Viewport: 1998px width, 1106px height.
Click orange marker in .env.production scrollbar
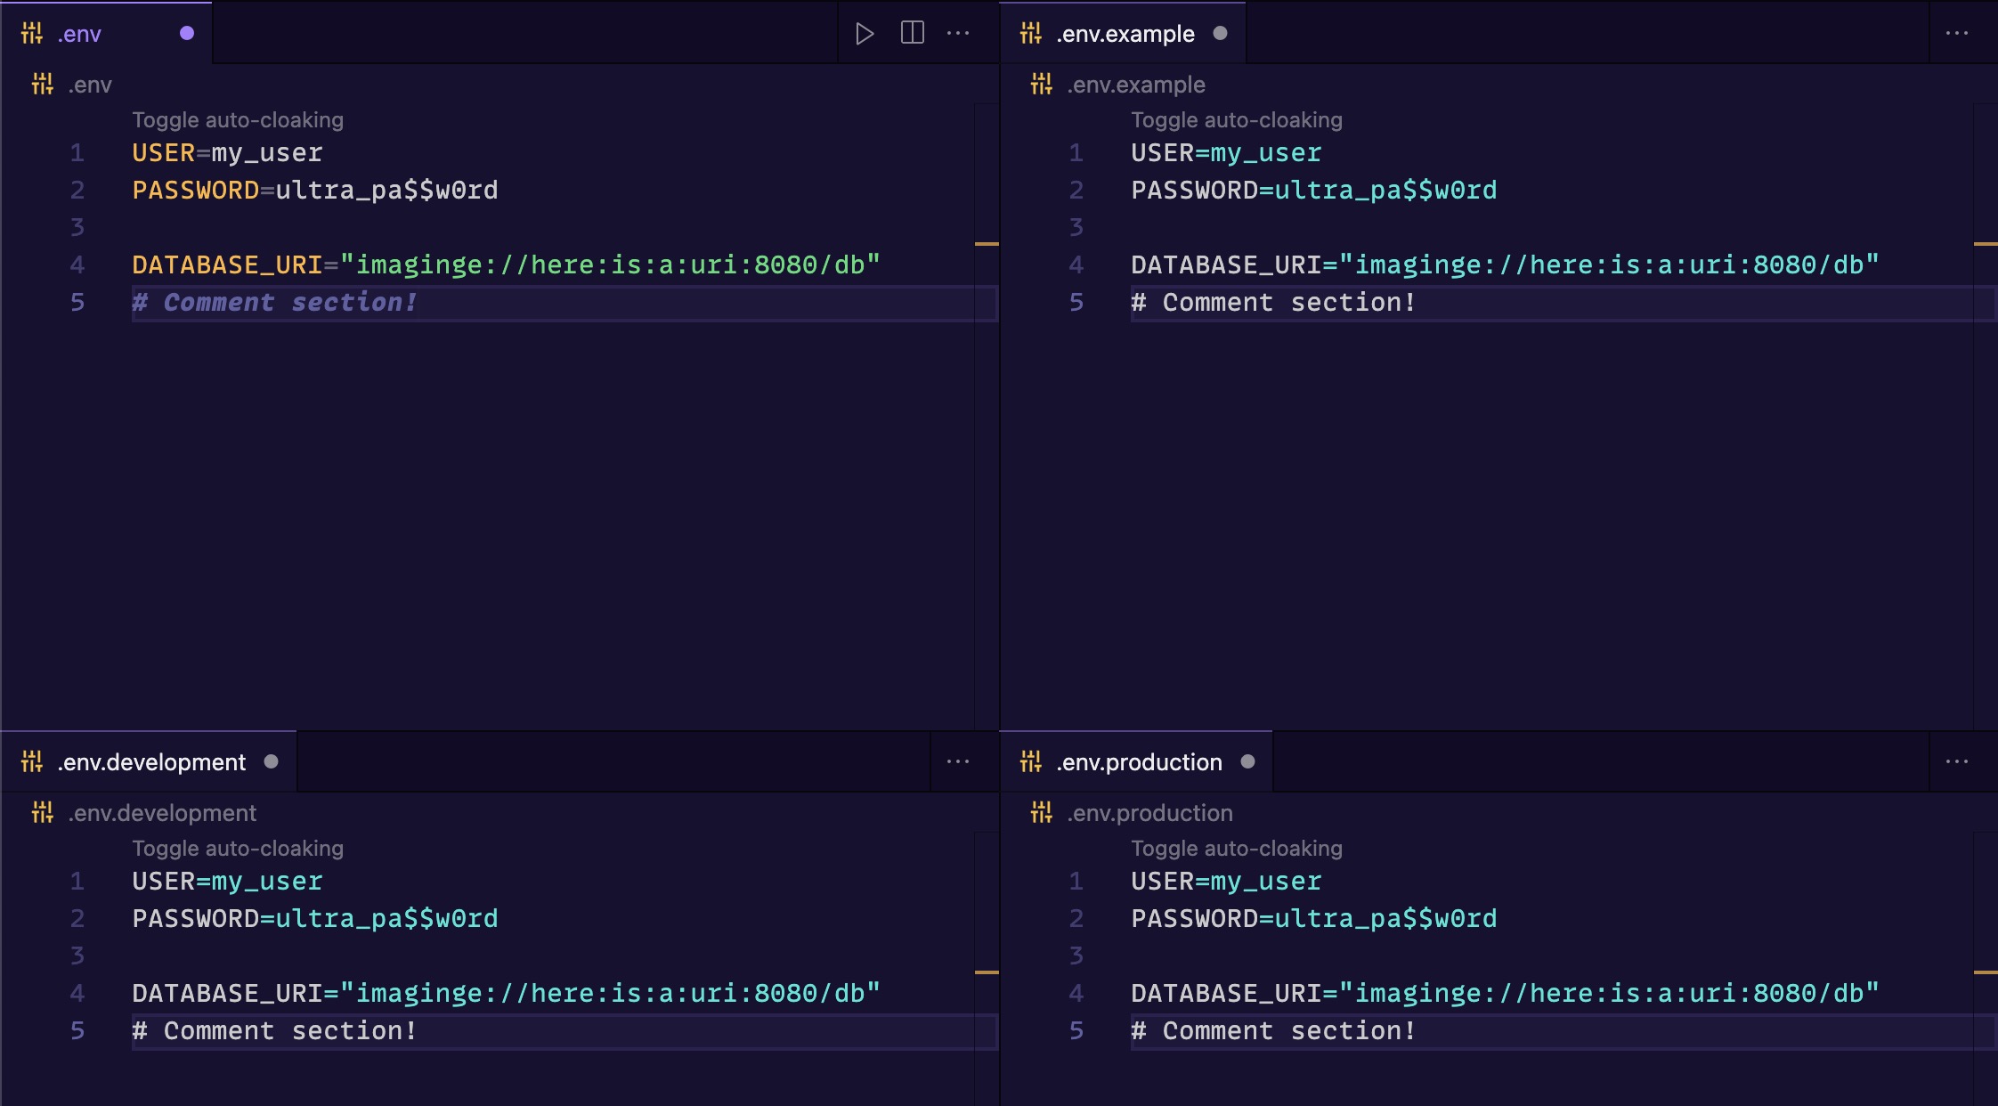pyautogui.click(x=1986, y=972)
